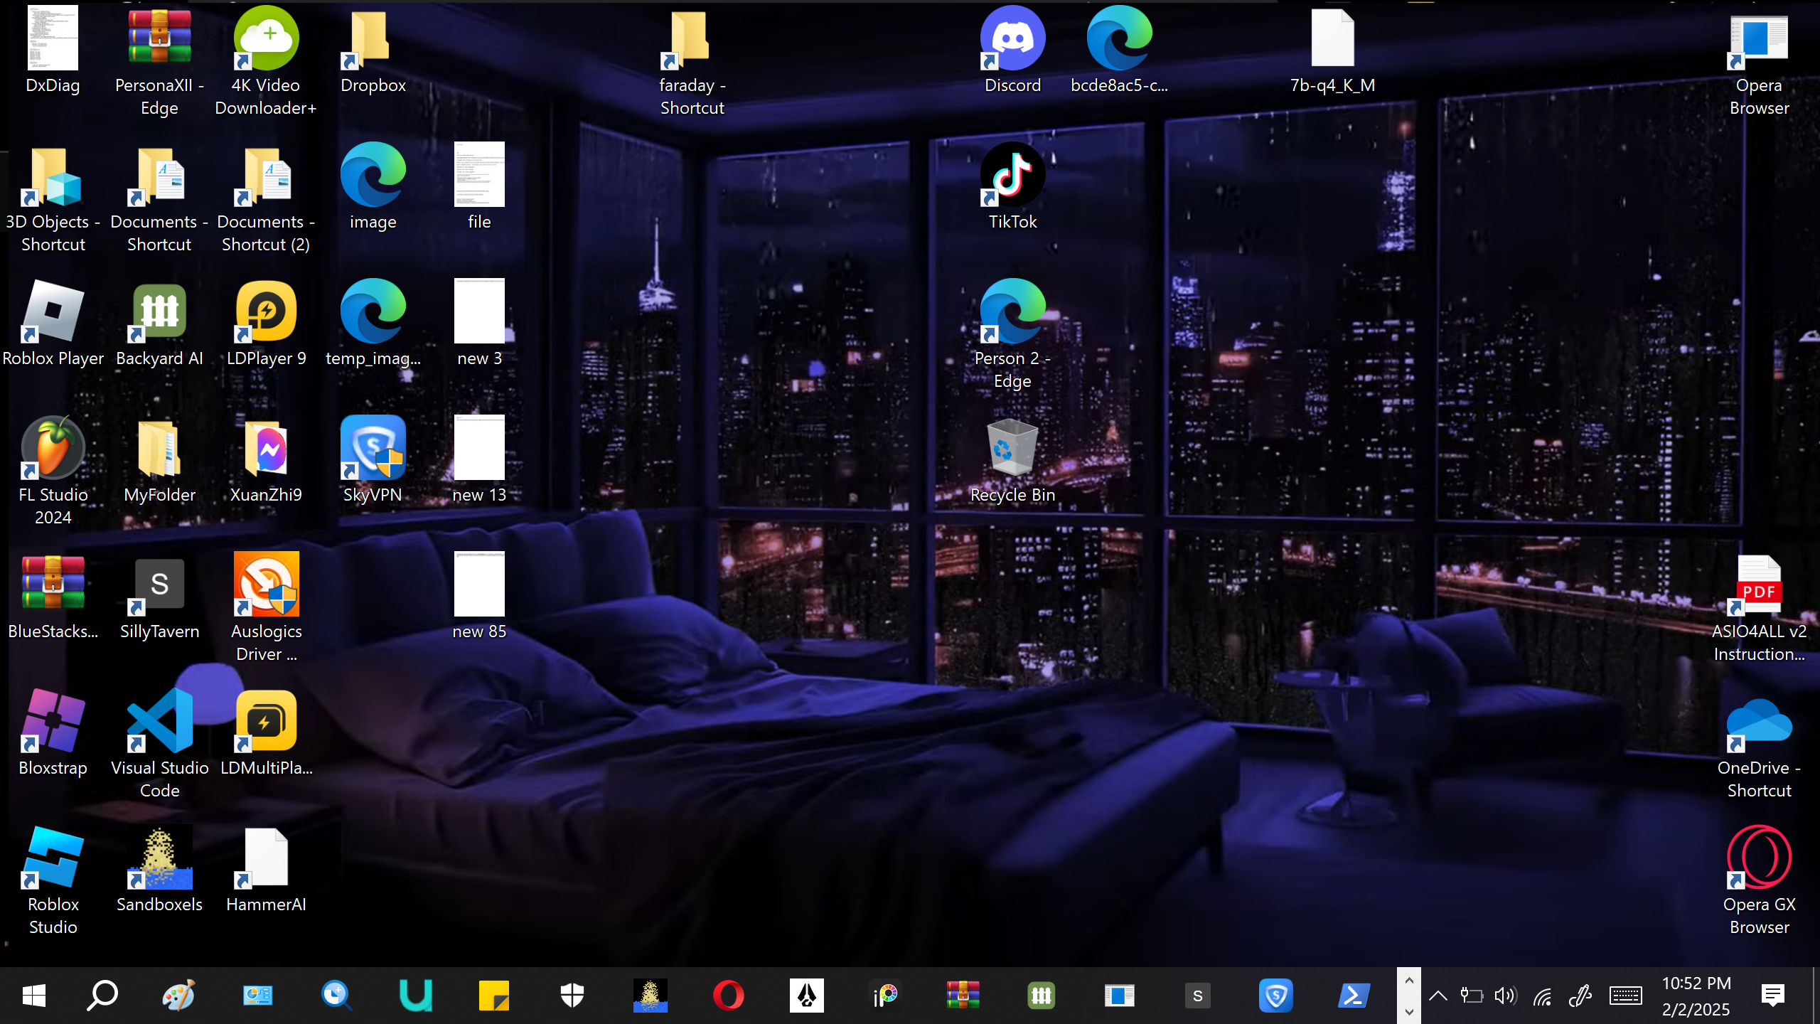This screenshot has height=1024, width=1820.
Task: Click the Visual Studio Code shortcut
Action: click(159, 722)
